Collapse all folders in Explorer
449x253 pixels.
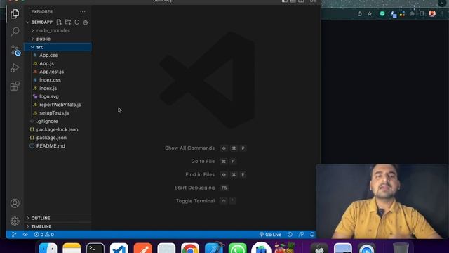tap(86, 22)
